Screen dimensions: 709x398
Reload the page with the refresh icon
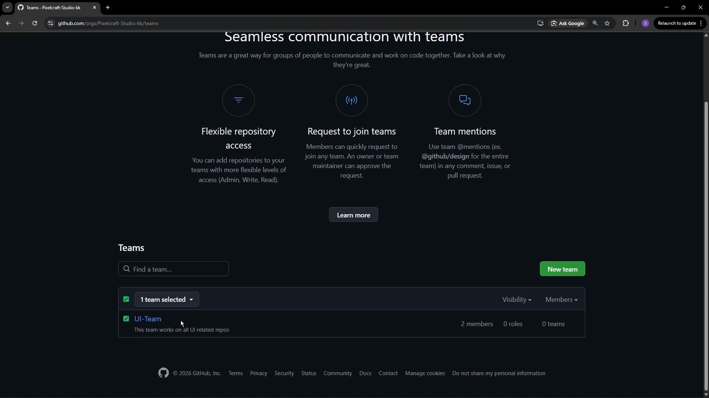click(35, 23)
